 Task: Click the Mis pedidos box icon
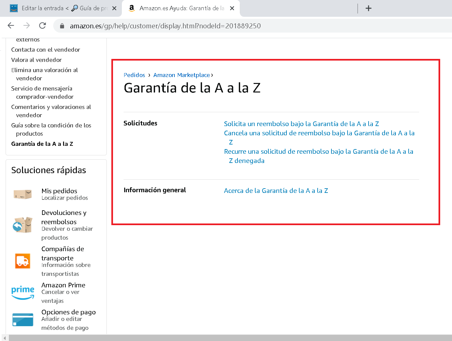click(x=23, y=194)
